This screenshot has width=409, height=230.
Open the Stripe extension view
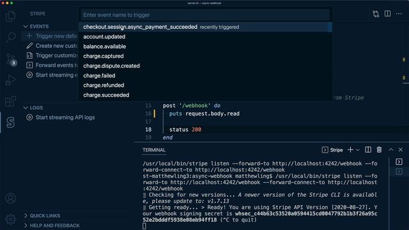click(x=10, y=122)
